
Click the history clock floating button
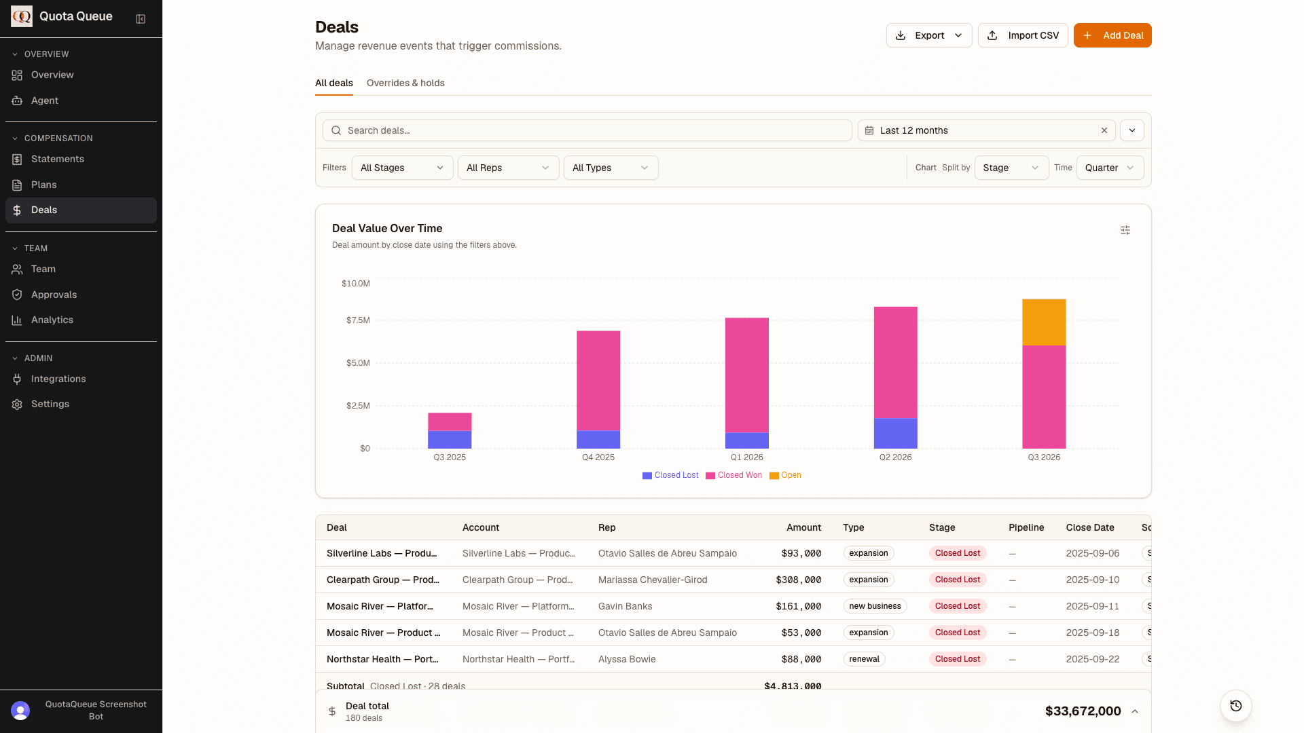[x=1236, y=706]
